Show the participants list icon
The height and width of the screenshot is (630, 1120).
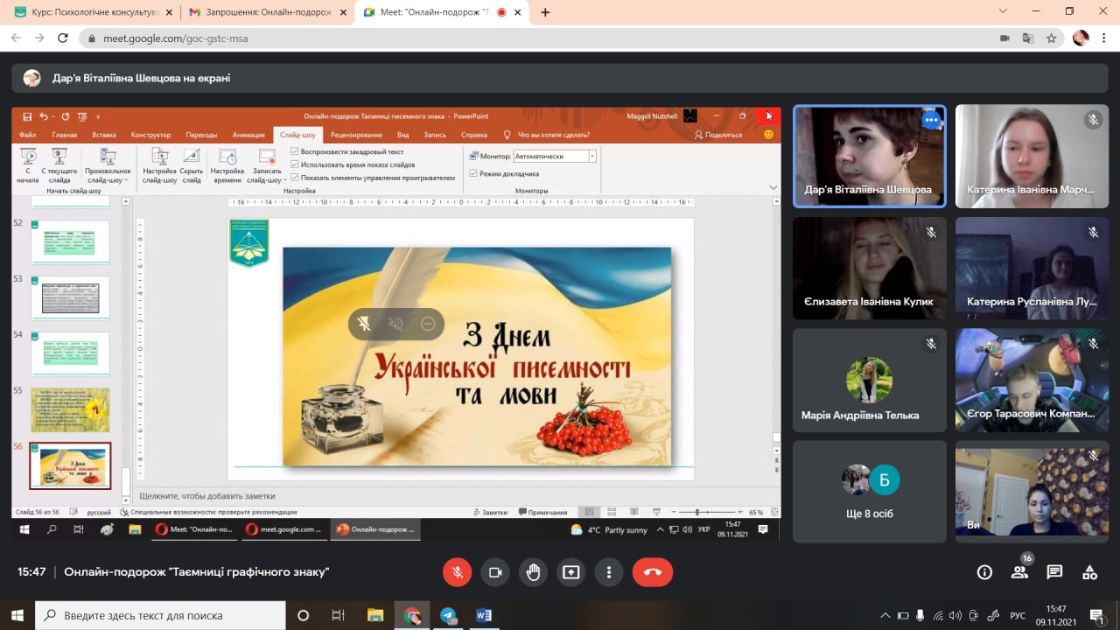(x=1019, y=572)
